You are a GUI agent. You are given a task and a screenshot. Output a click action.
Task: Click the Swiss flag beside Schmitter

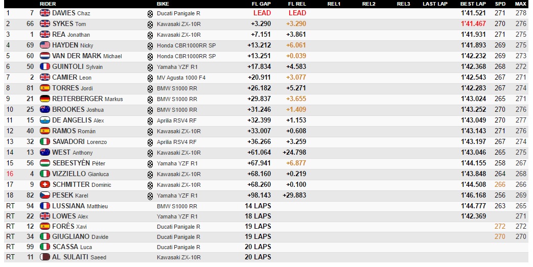[x=45, y=185]
